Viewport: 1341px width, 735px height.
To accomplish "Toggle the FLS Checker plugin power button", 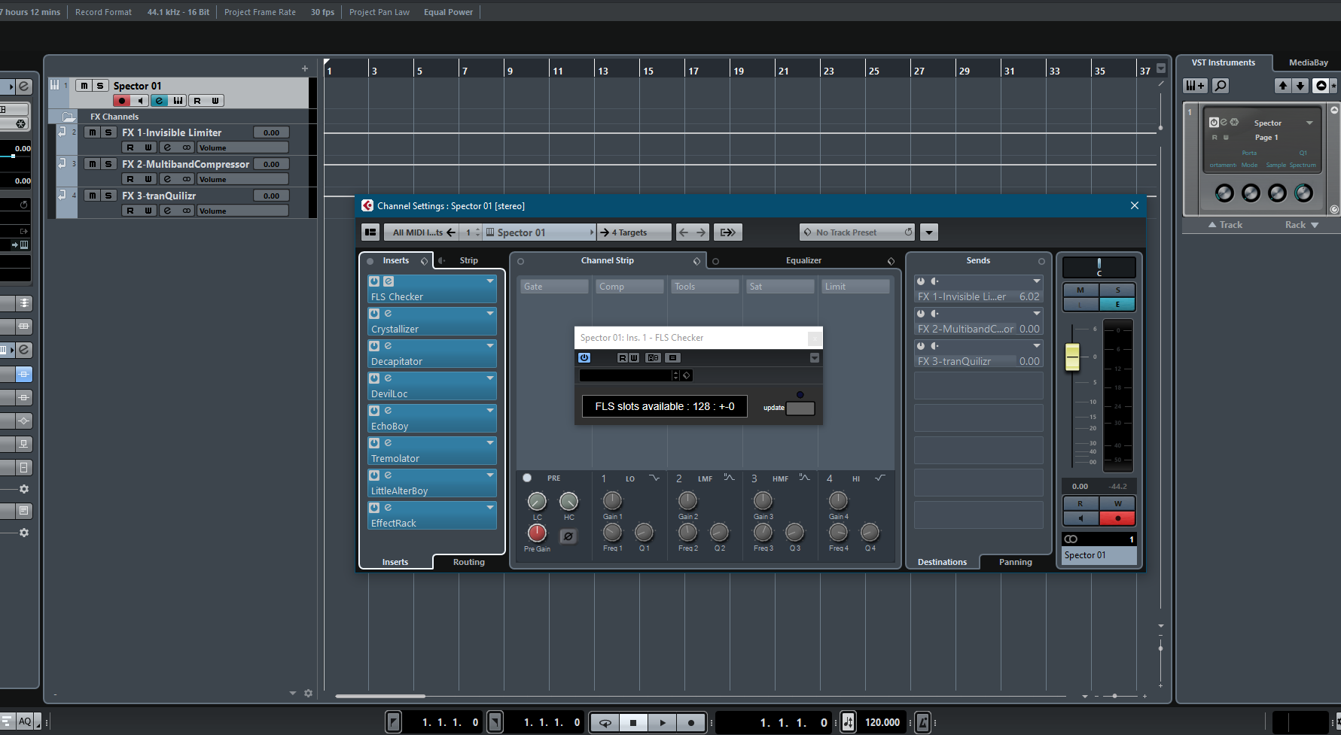I will point(584,358).
